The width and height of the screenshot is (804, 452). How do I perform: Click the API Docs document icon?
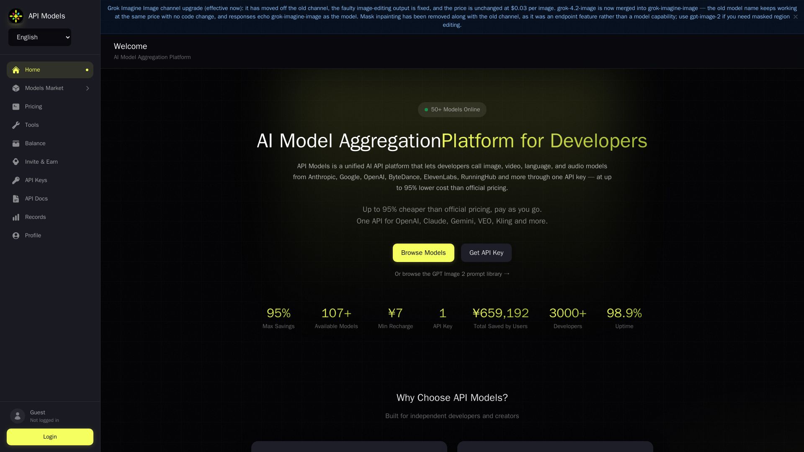[16, 199]
